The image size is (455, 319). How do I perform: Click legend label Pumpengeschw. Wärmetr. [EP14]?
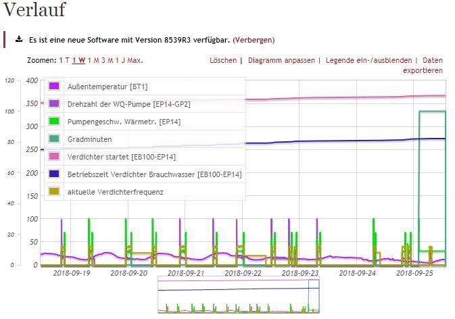(x=124, y=122)
